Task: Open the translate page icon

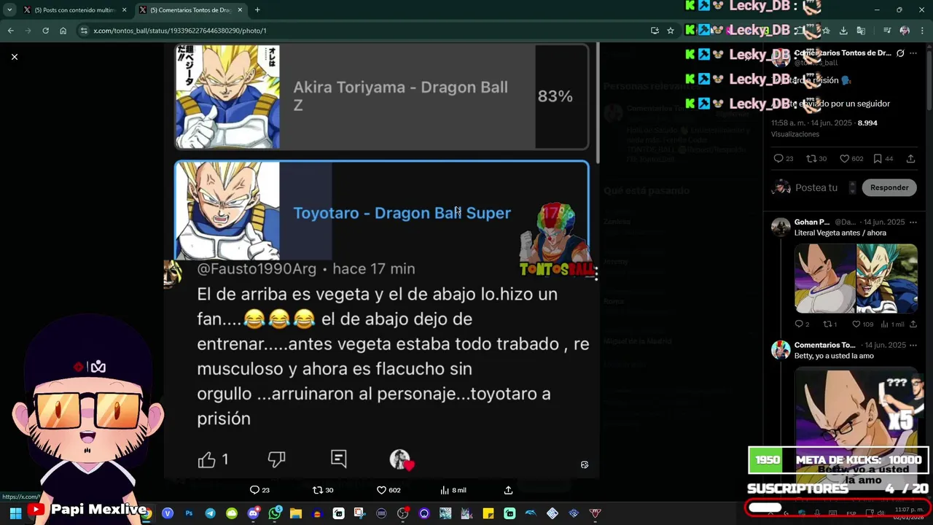Action: tap(861, 31)
